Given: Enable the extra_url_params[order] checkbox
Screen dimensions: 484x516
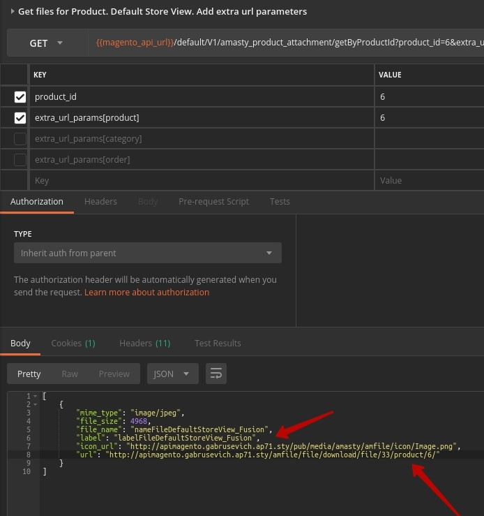Looking at the screenshot, I should pos(20,160).
